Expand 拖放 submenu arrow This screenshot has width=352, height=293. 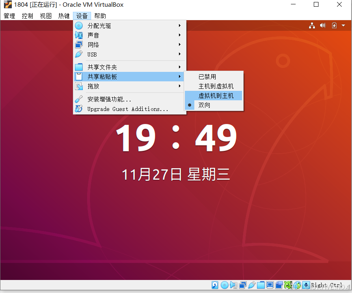point(180,86)
